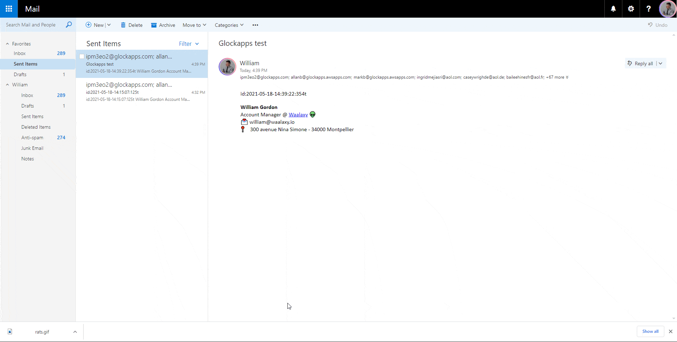This screenshot has height=342, width=677.
Task: Open the notifications bell
Action: coord(613,9)
